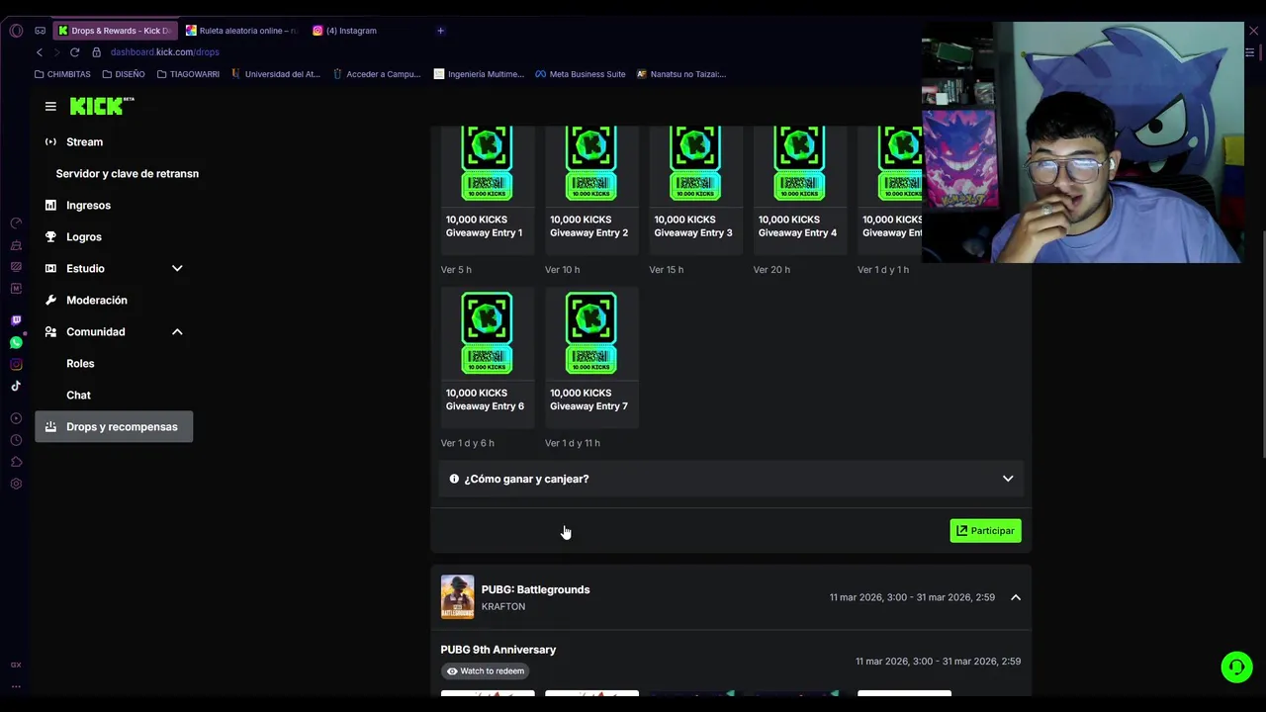Click the green Participar button
The width and height of the screenshot is (1266, 712).
(x=985, y=531)
